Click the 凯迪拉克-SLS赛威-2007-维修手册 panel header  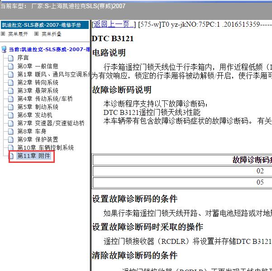point(45,25)
